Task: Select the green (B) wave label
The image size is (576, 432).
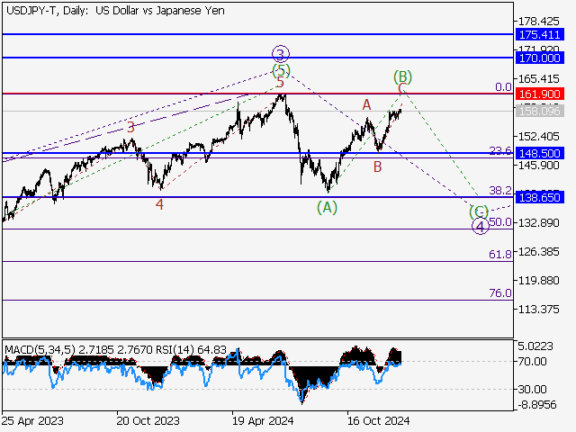Action: click(x=402, y=76)
